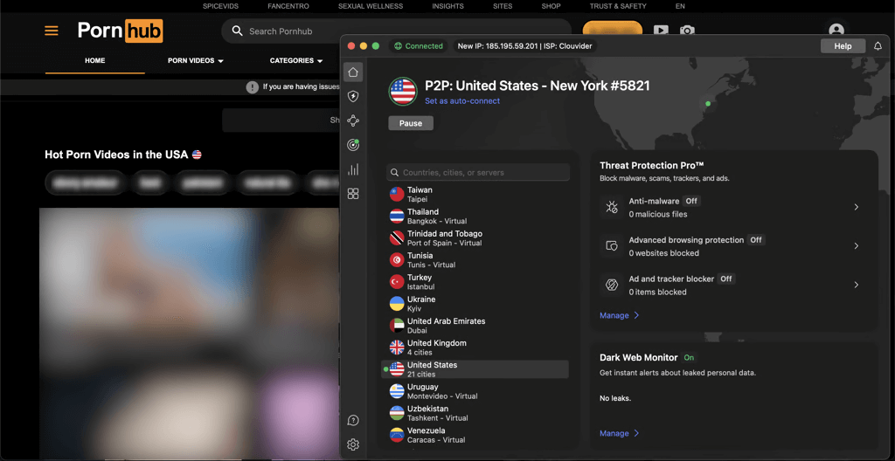Screen dimensions: 895x461
Task: Open the browser site's hamburger menu
Action: coord(52,31)
